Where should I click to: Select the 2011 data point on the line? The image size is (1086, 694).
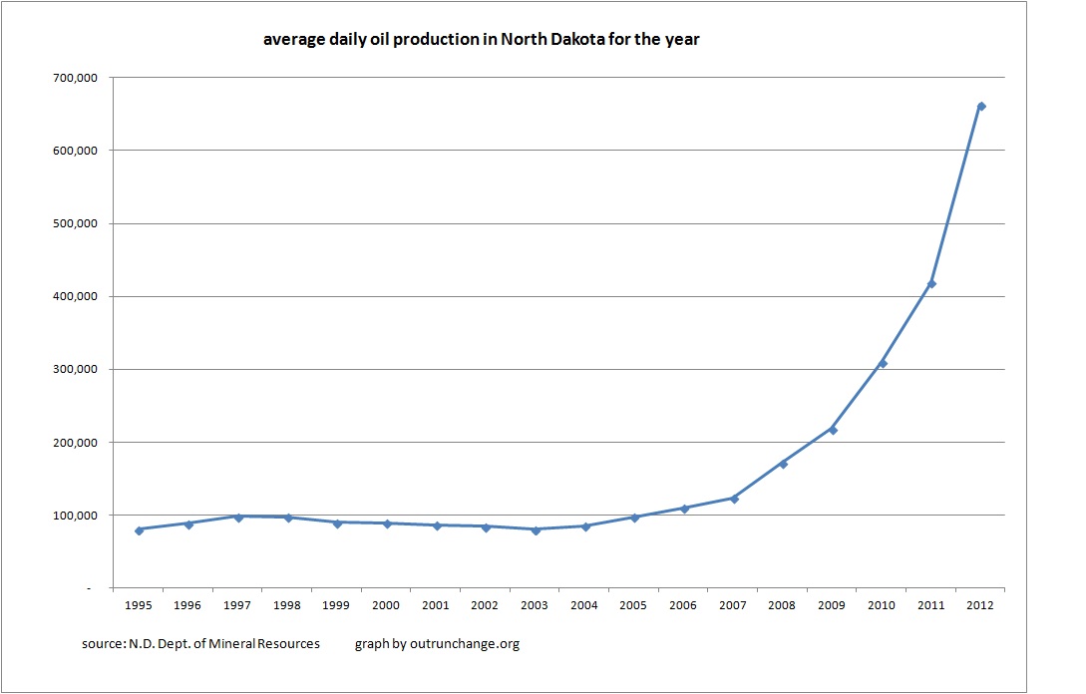pos(931,284)
